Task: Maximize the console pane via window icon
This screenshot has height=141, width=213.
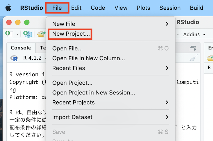Action: [x=193, y=48]
